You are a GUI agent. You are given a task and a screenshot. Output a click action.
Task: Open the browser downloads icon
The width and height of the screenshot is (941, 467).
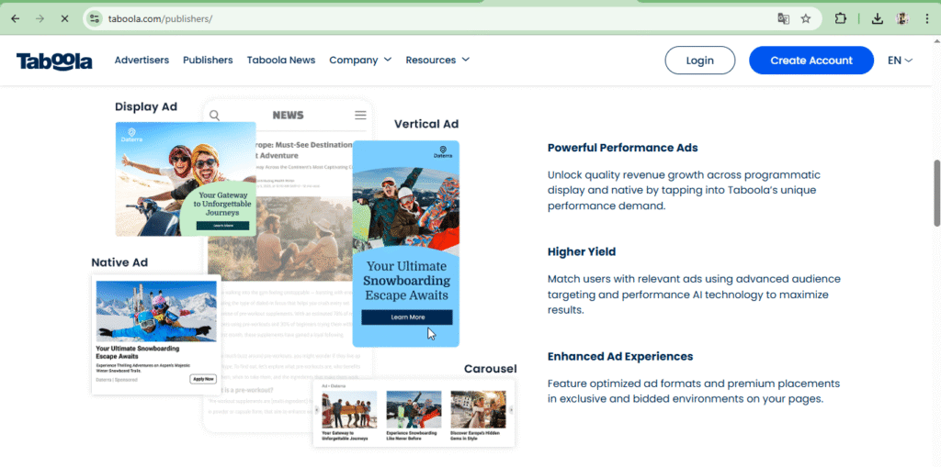point(878,18)
